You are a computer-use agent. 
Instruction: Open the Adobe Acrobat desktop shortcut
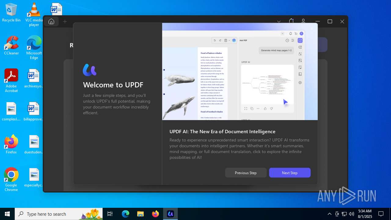tap(11, 81)
